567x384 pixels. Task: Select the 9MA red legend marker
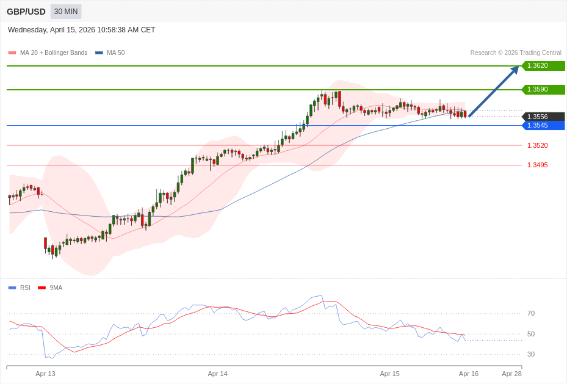coord(42,288)
